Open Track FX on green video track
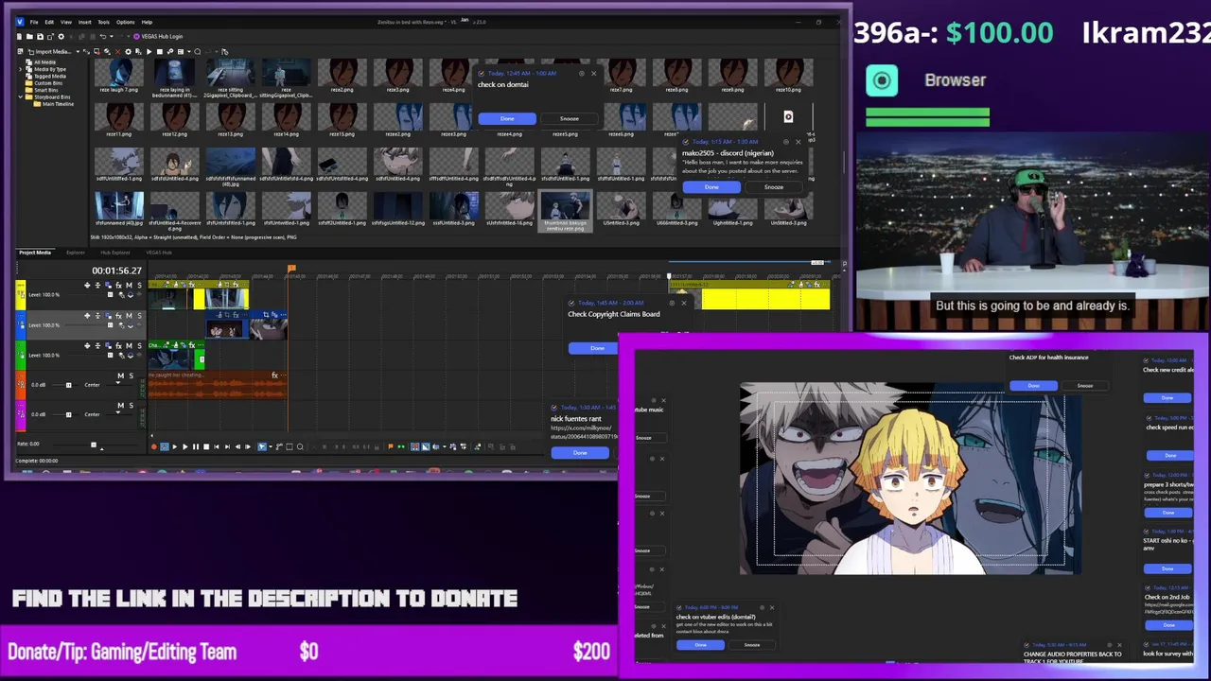This screenshot has width=1211, height=681. [x=118, y=345]
